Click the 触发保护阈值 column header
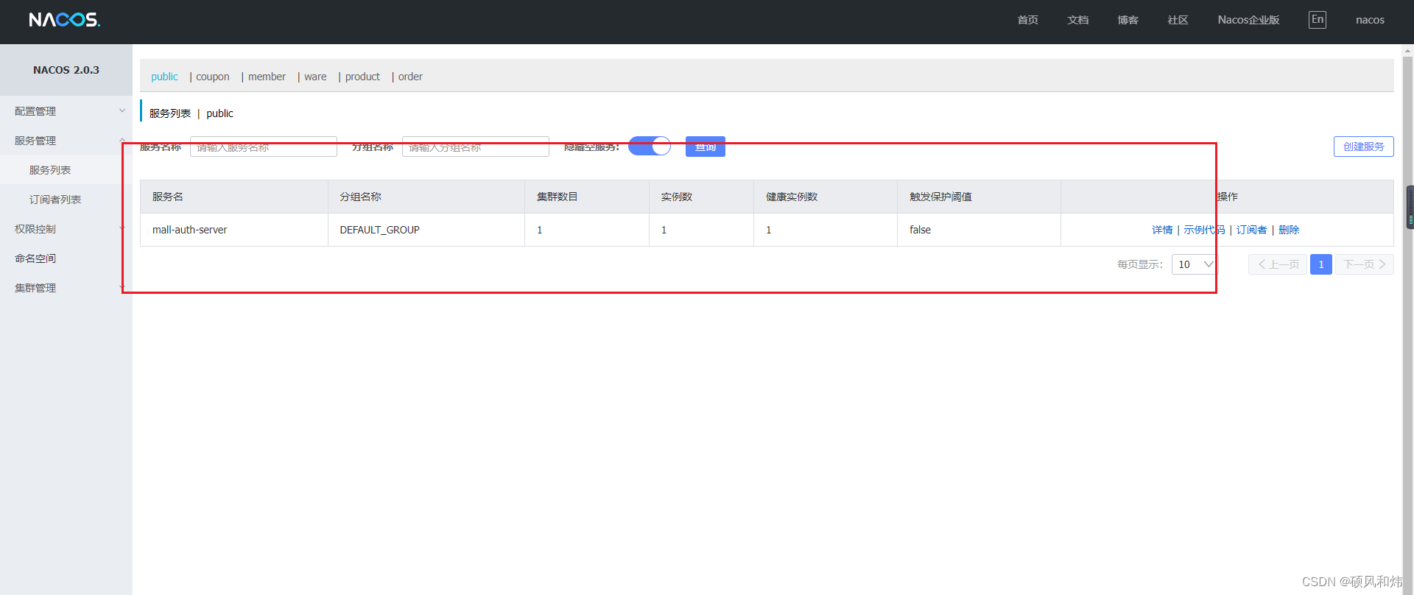Screen dimensions: 1414x595 (979, 197)
